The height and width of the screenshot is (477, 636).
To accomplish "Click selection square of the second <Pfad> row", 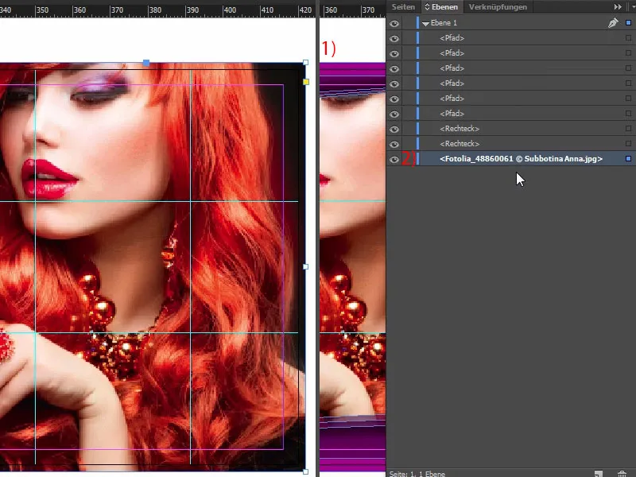I will [628, 52].
